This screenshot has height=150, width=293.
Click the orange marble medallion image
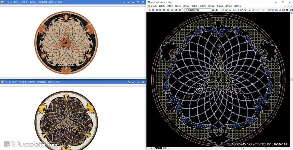pos(66,42)
